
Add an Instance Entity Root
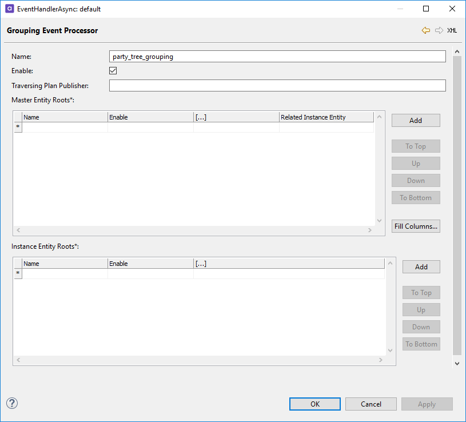(x=421, y=267)
